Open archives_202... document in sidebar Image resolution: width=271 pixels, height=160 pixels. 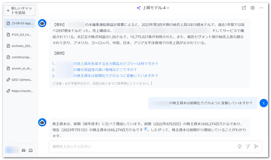pos(20,46)
